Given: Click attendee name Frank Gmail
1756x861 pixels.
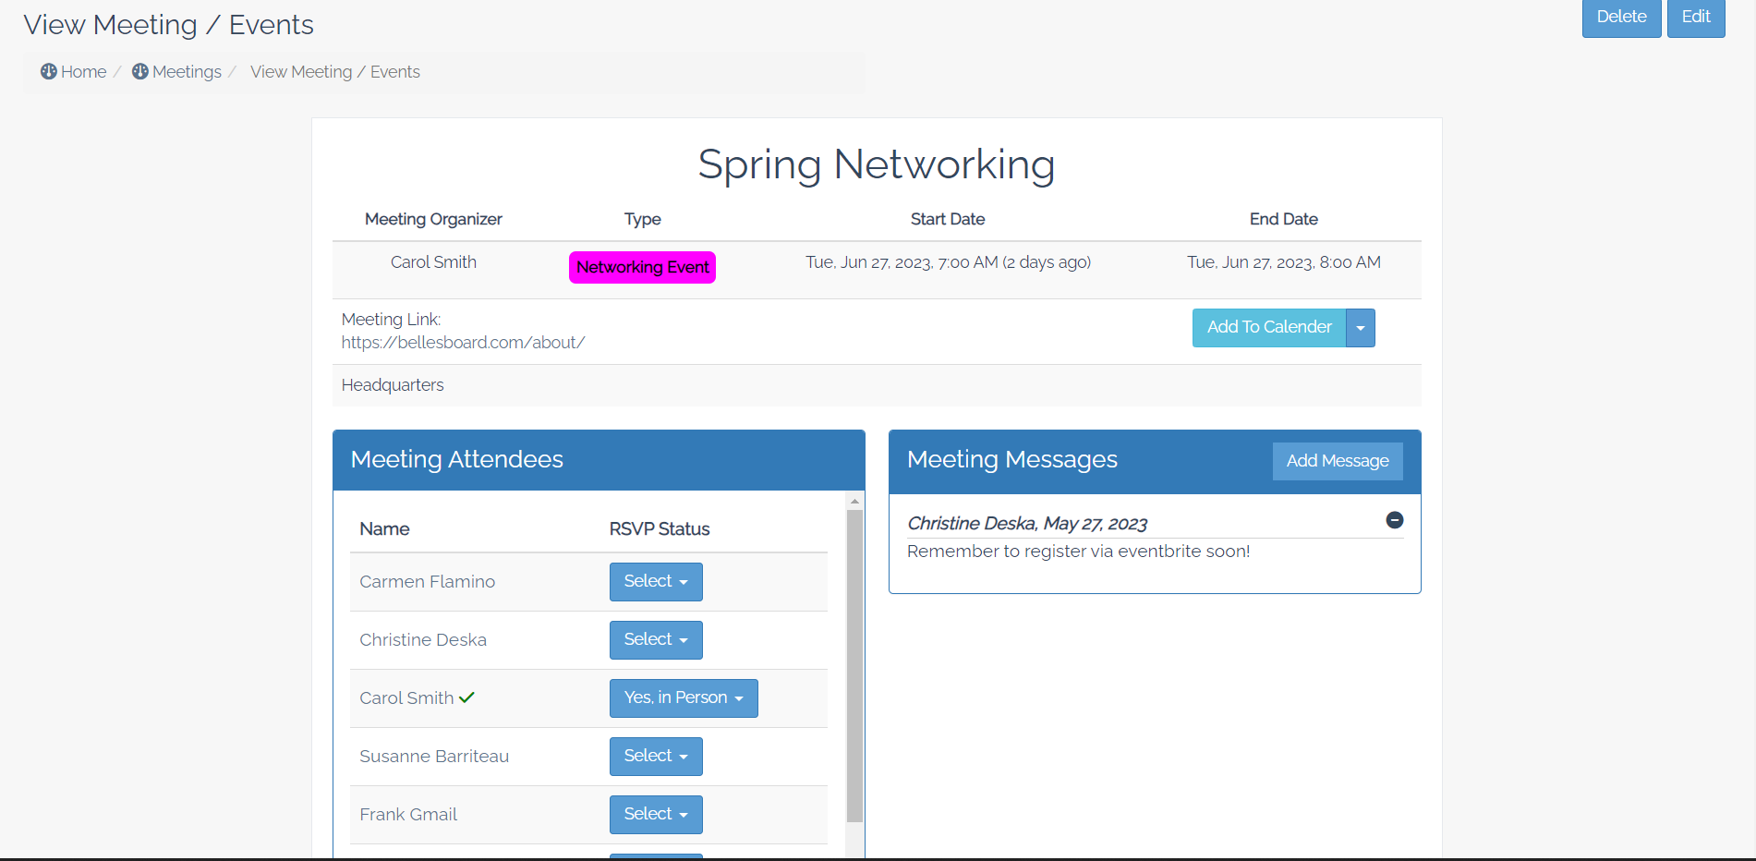Looking at the screenshot, I should point(408,815).
